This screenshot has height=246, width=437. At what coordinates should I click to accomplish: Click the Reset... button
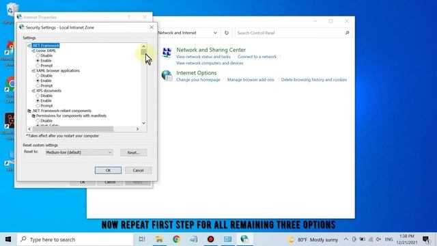[134, 152]
